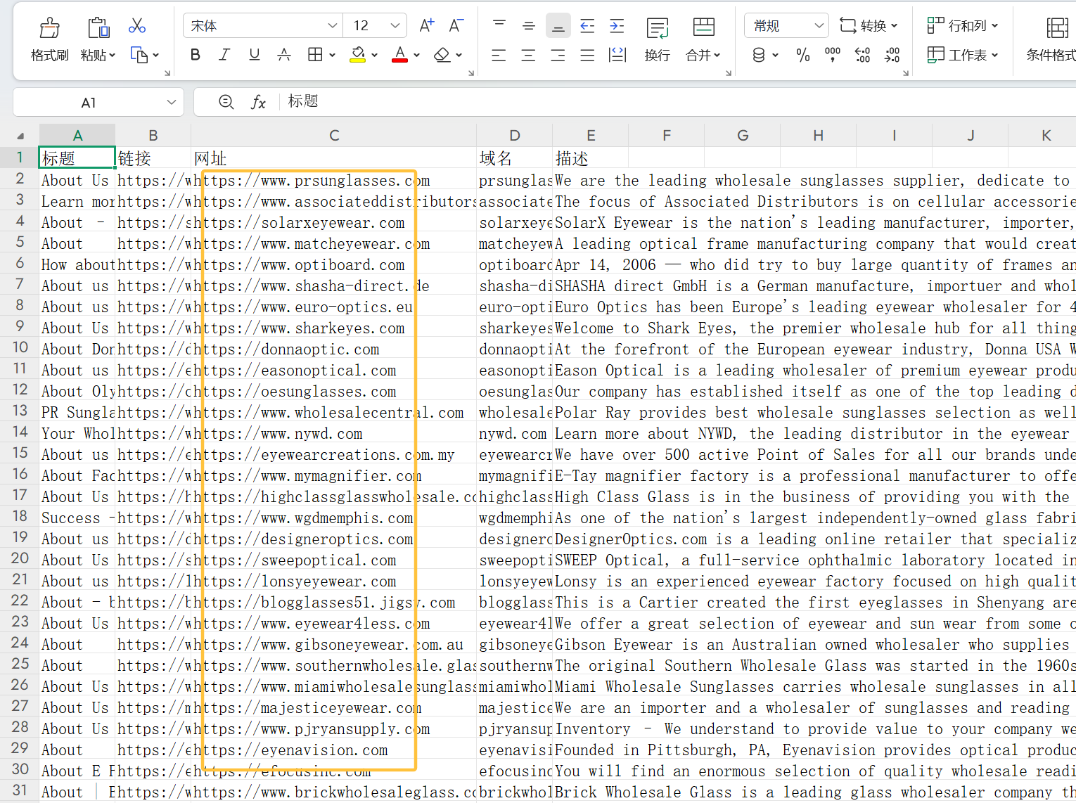Screen dimensions: 1076x803
Task: Click the Copy icon
Action: (x=139, y=55)
